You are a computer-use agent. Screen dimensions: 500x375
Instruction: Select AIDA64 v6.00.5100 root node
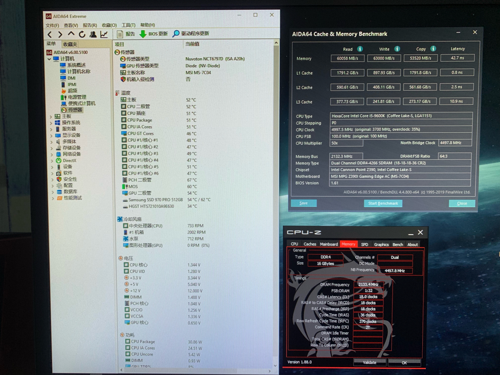pos(67,52)
